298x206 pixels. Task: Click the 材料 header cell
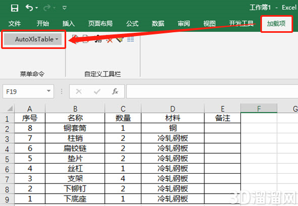[173, 118]
